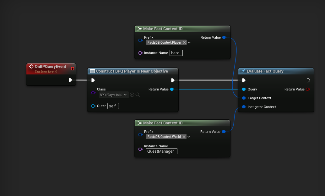Click Instance Name pin next to hero
Screen dimensions: 325x196
point(140,53)
